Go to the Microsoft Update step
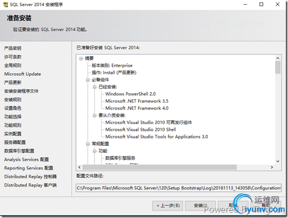 point(22,74)
